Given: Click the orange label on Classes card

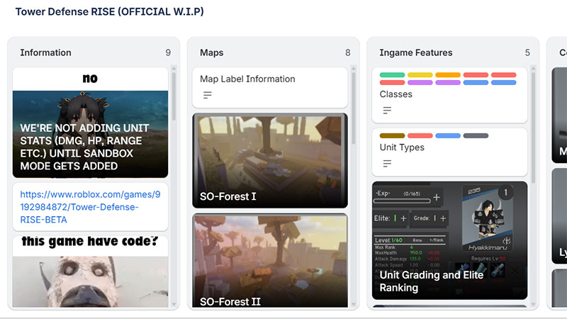Looking at the screenshot, I should tap(448, 75).
